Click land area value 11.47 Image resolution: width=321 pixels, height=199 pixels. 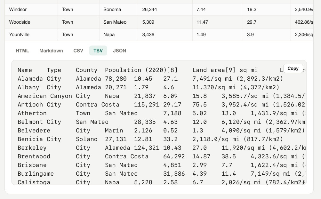pos(218,22)
